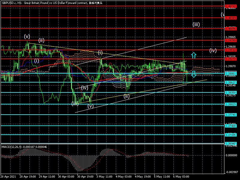240x180 pixels.
Task: Select the red 1.40096 price level label
Action: coord(231,28)
